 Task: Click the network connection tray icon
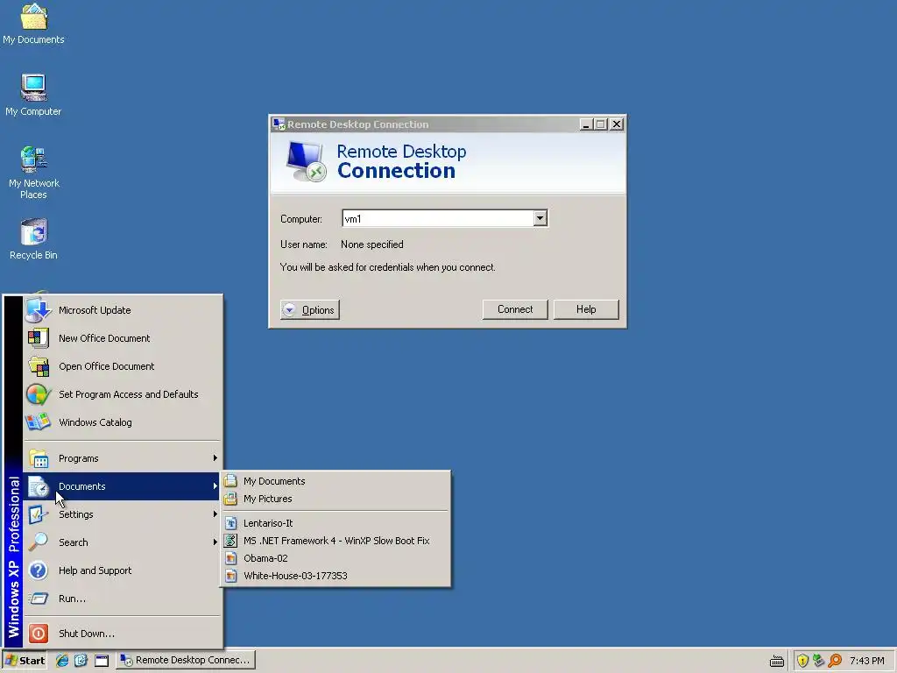819,661
